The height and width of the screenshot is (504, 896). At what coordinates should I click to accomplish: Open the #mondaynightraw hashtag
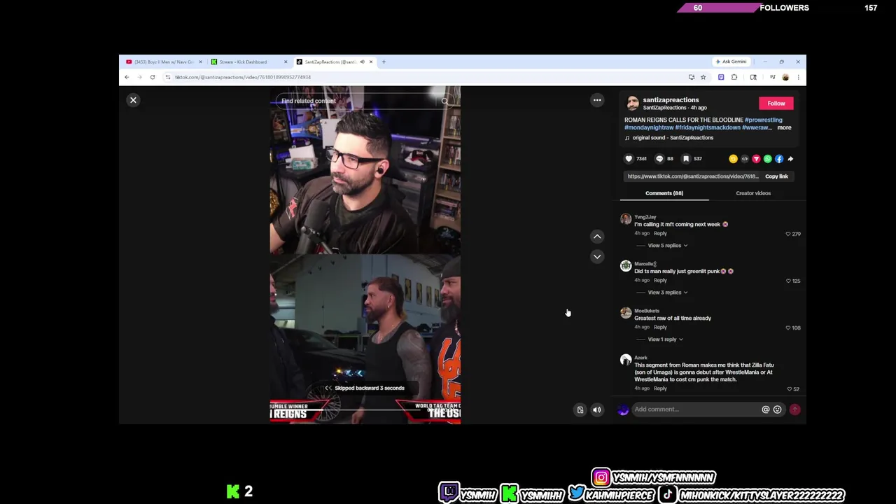[x=649, y=127]
